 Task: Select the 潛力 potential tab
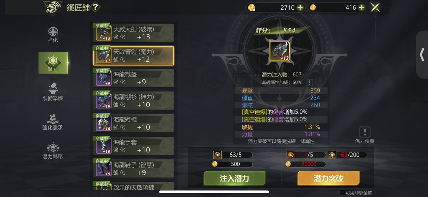point(53,63)
